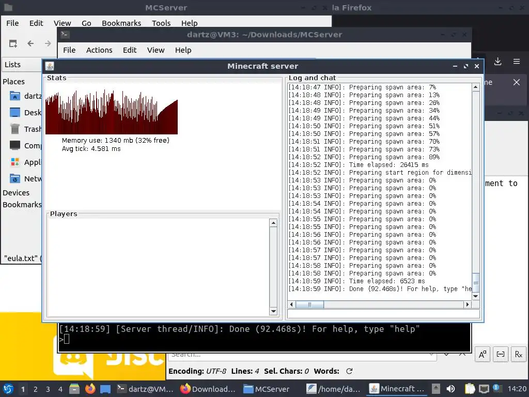This screenshot has width=529, height=397.
Task: Open the Tools menu in file manager
Action: 161,23
